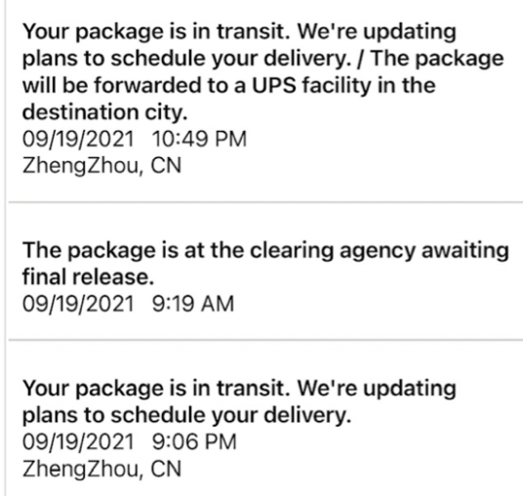Click the 10:49 PM time text
Image resolution: width=523 pixels, height=496 pixels.
[199, 139]
